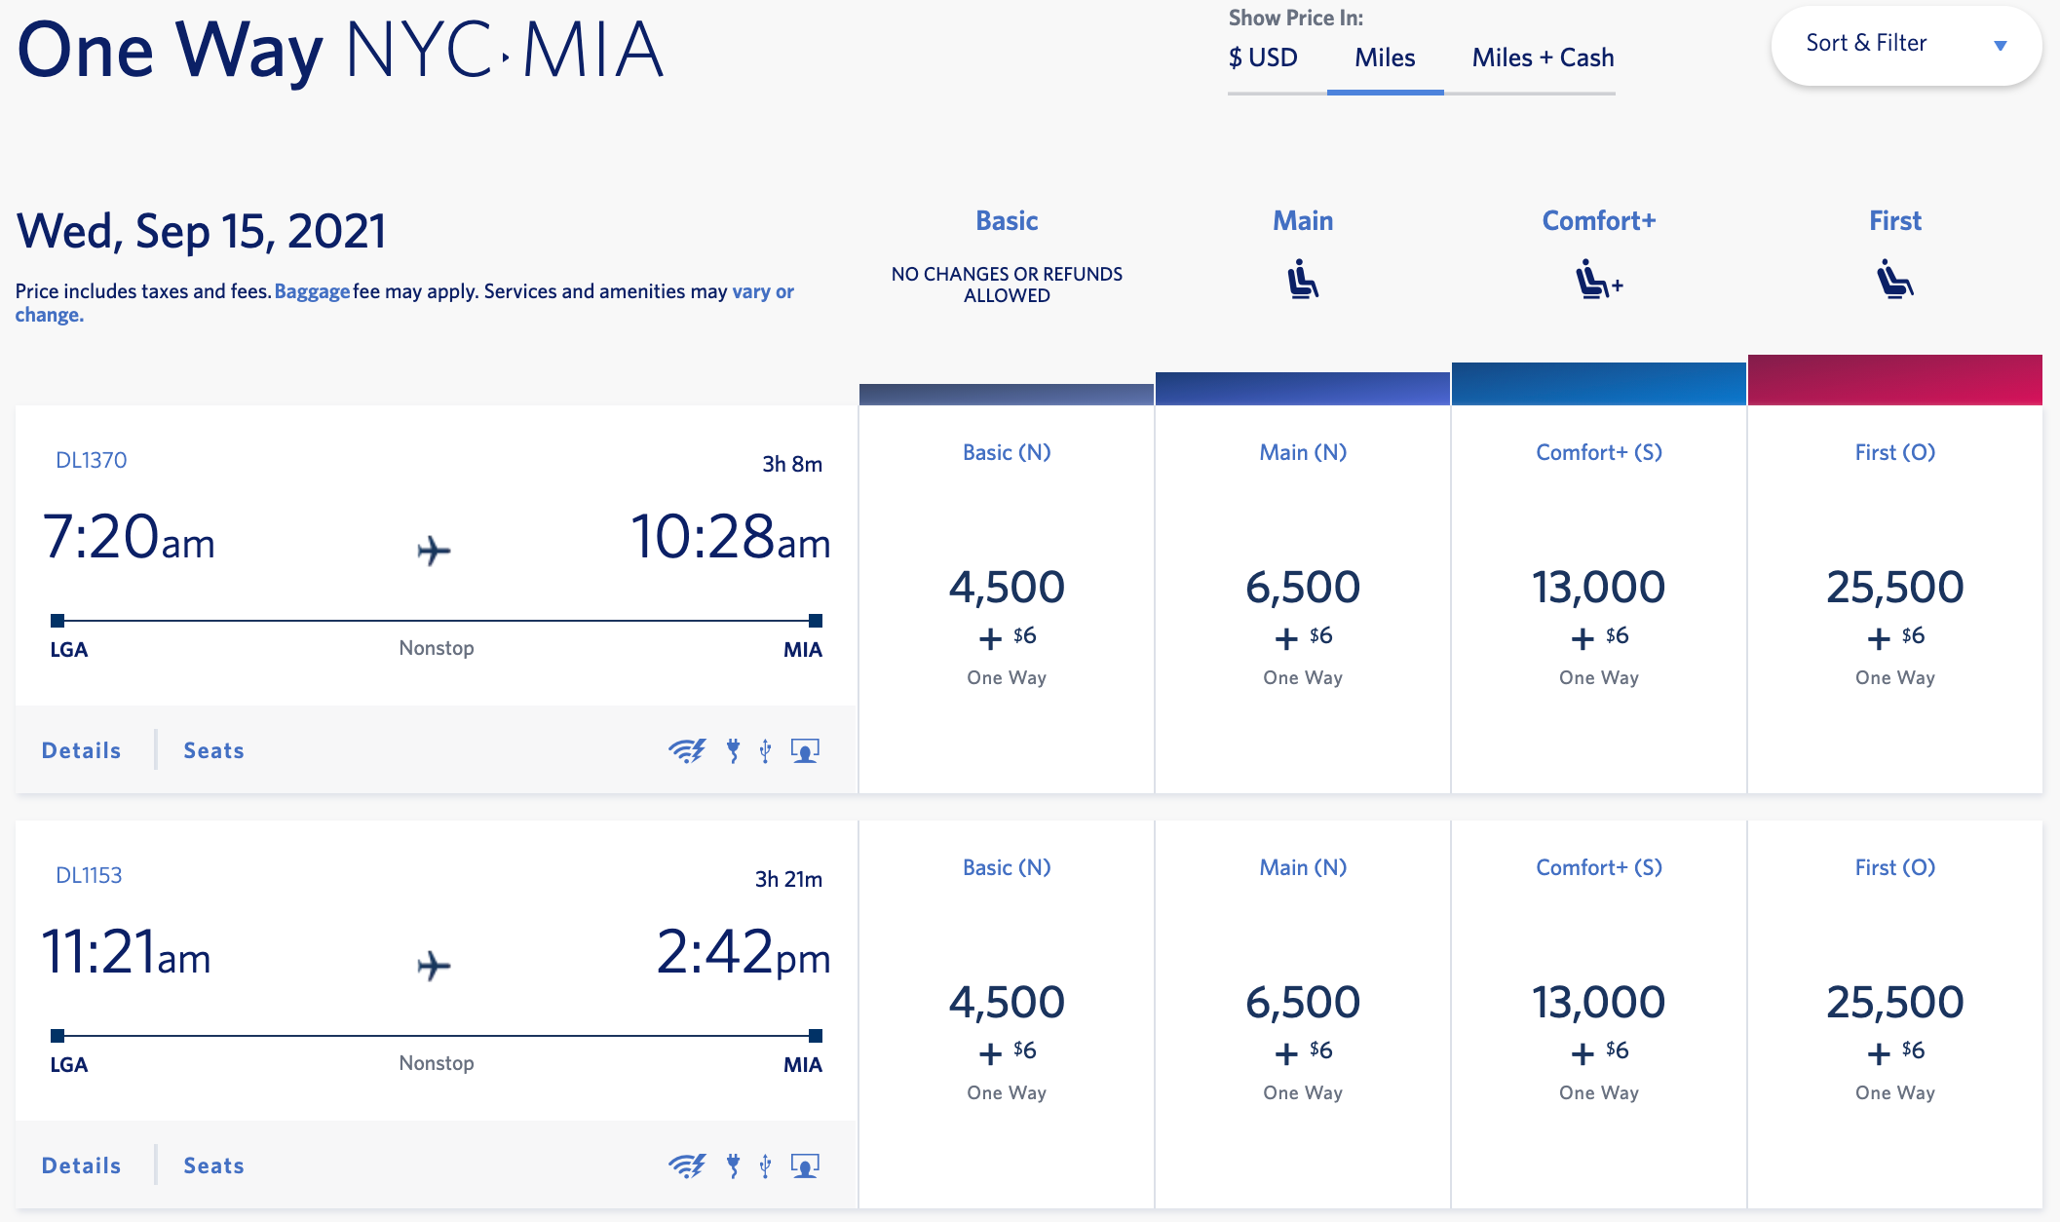Image resolution: width=2060 pixels, height=1222 pixels.
Task: Select Main 6,500 miles fare on DL1153
Action: [1303, 1014]
